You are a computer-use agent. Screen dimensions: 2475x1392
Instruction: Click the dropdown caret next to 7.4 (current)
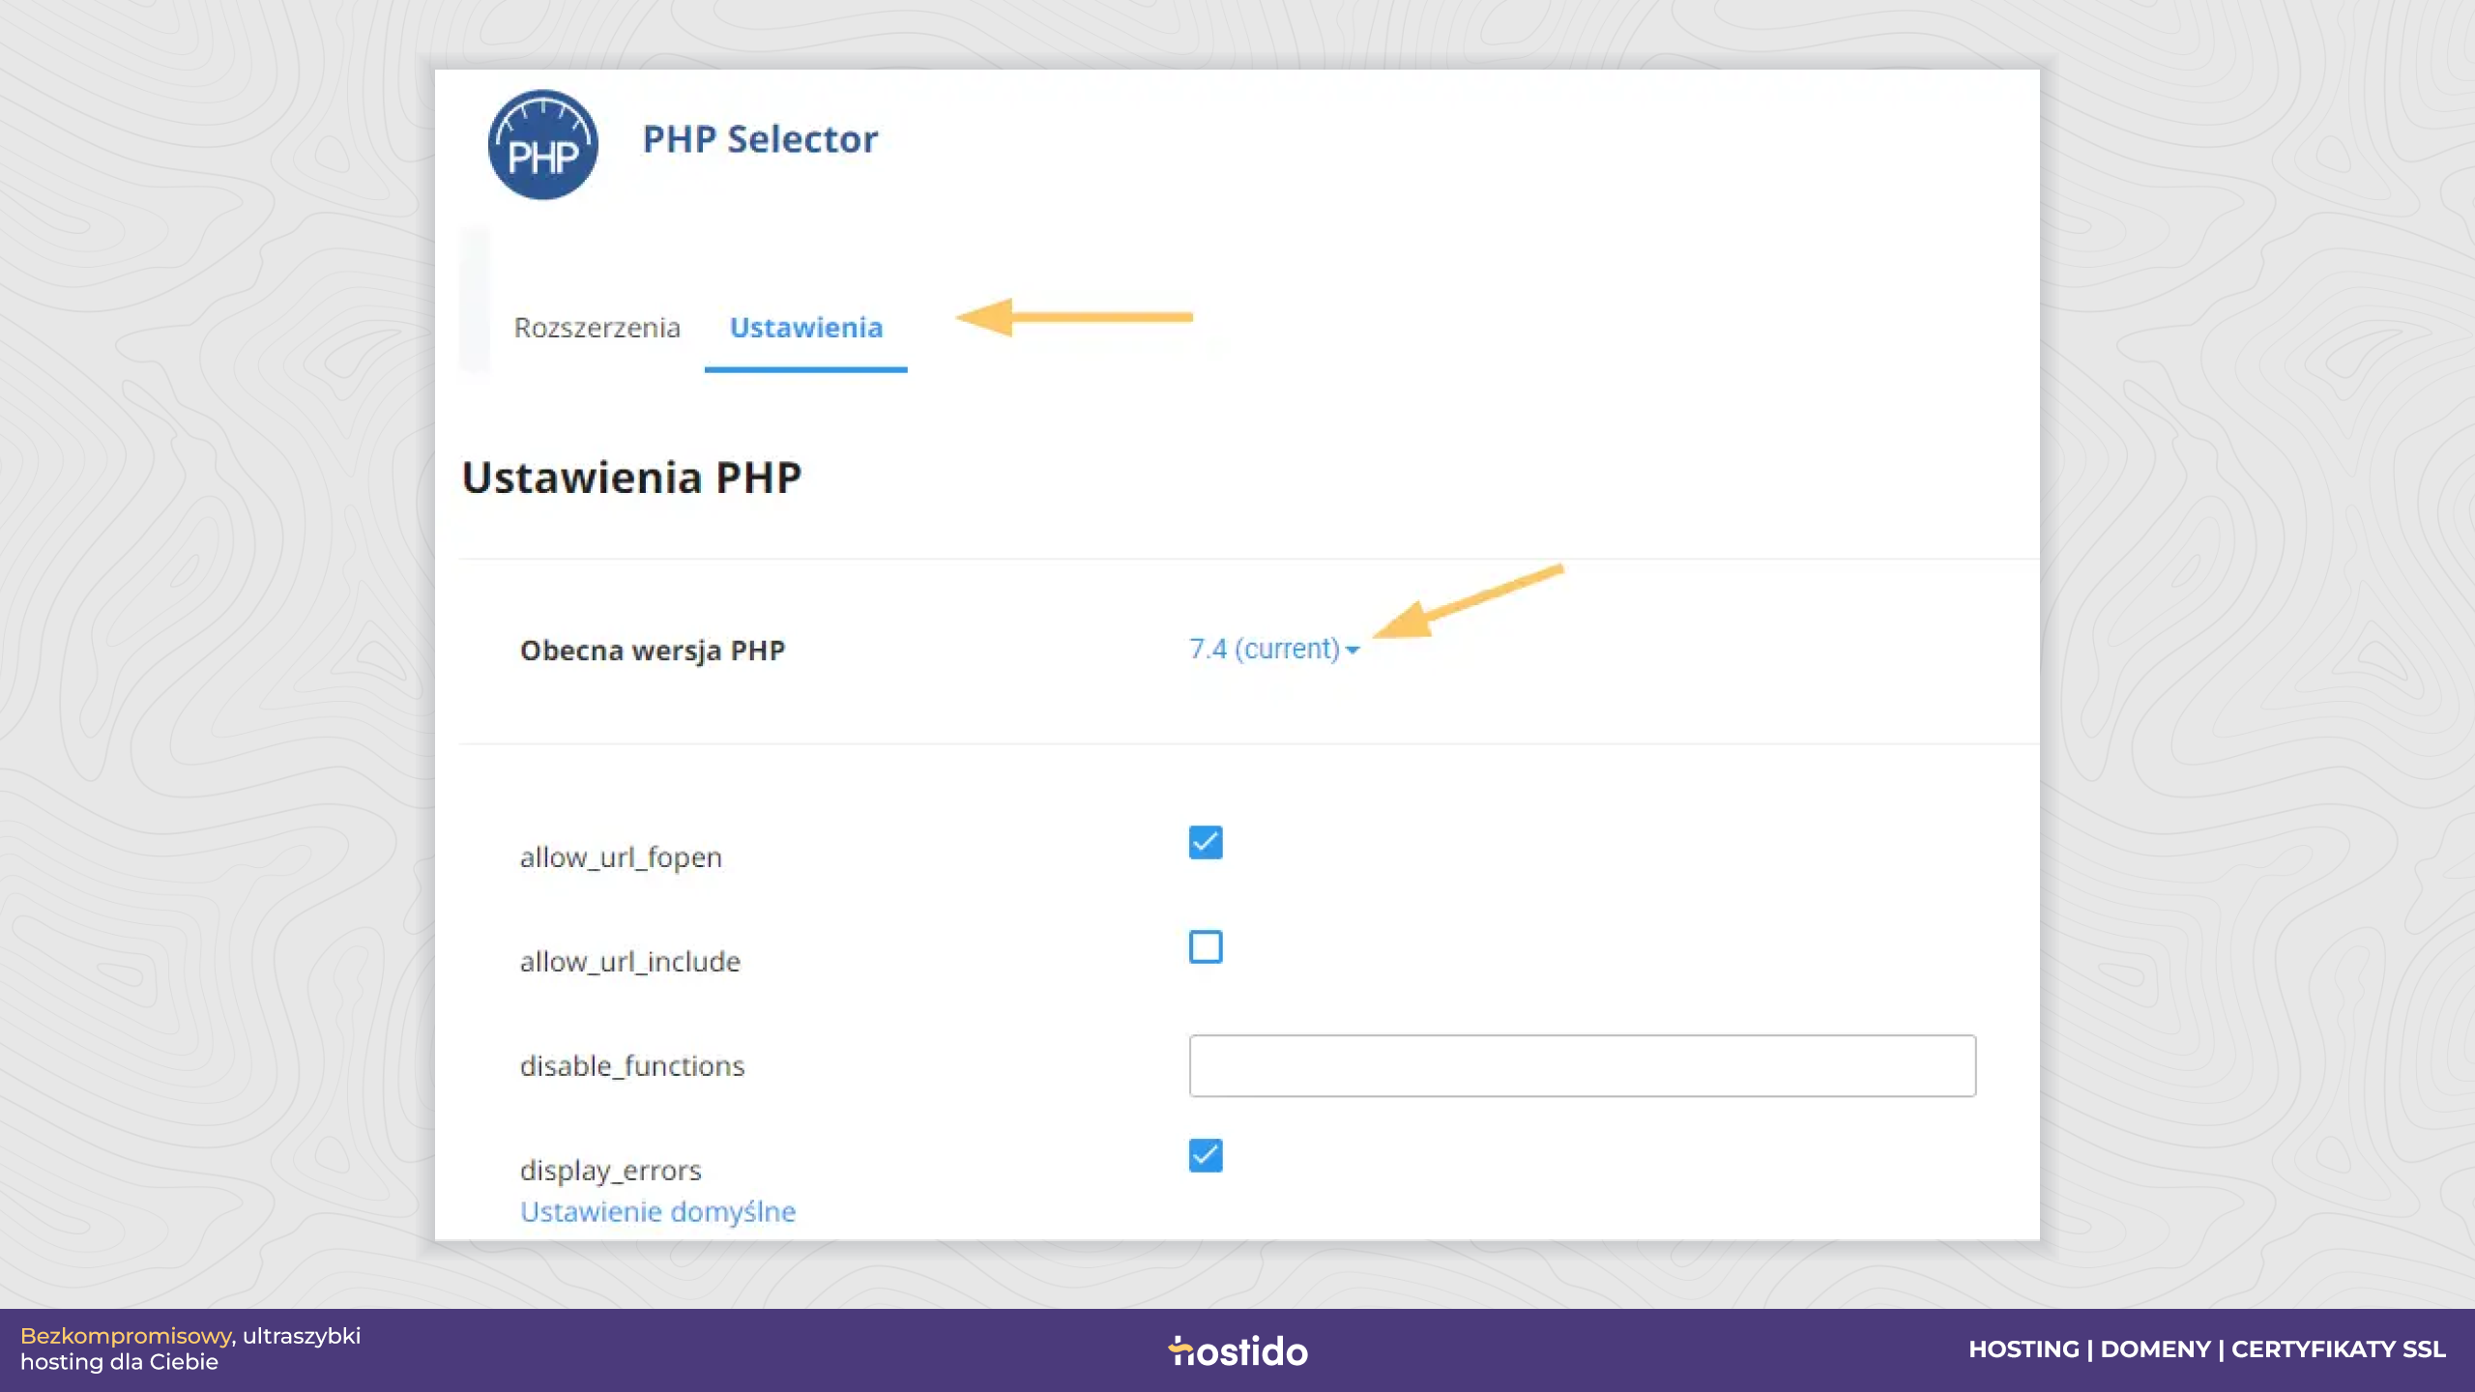point(1353,651)
